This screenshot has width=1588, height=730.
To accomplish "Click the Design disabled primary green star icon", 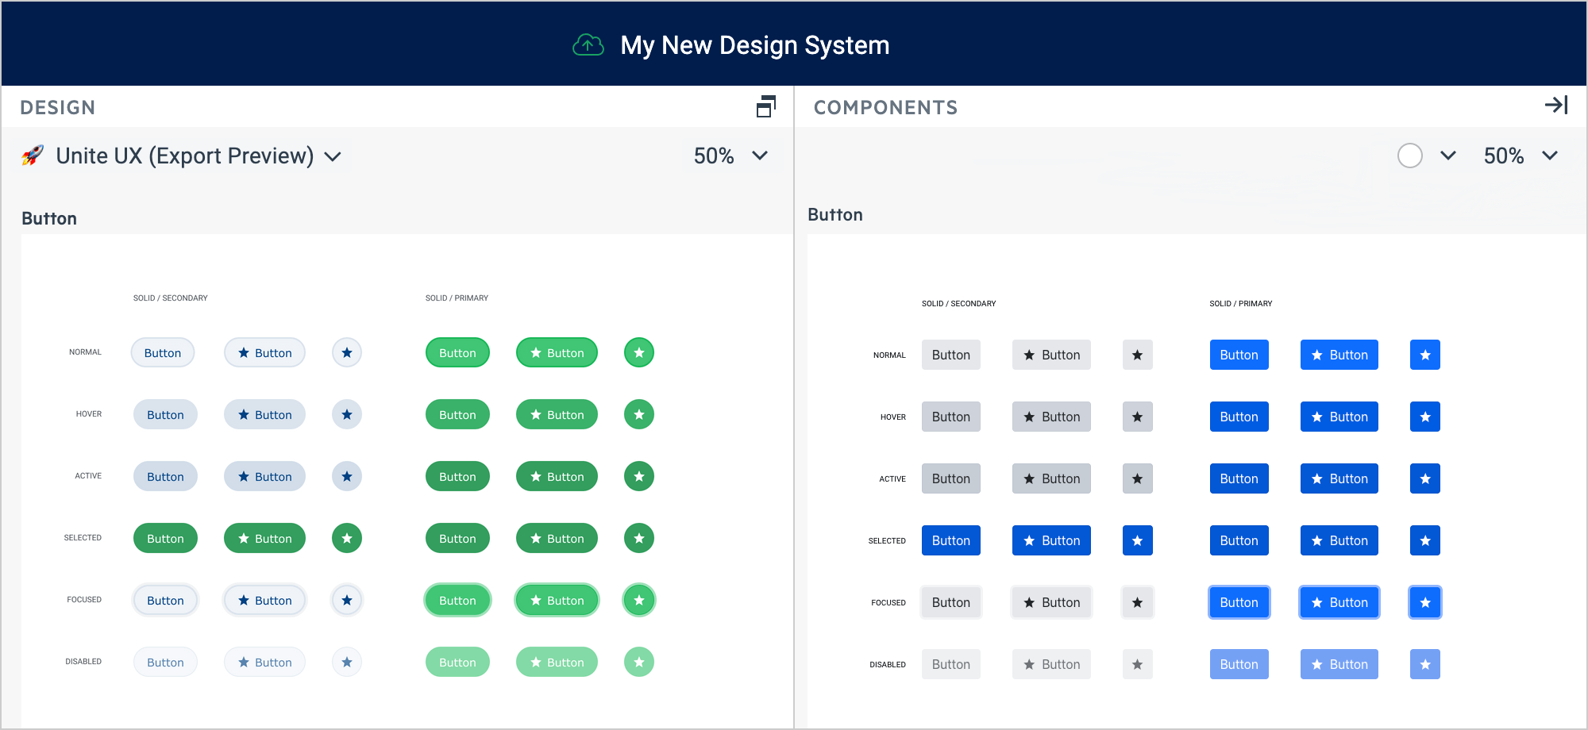I will click(x=639, y=663).
